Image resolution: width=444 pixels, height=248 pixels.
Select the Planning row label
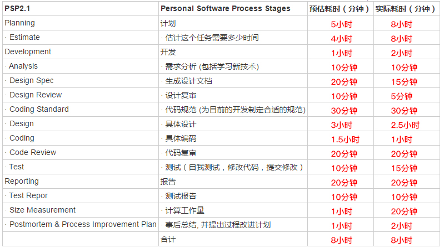click(19, 23)
